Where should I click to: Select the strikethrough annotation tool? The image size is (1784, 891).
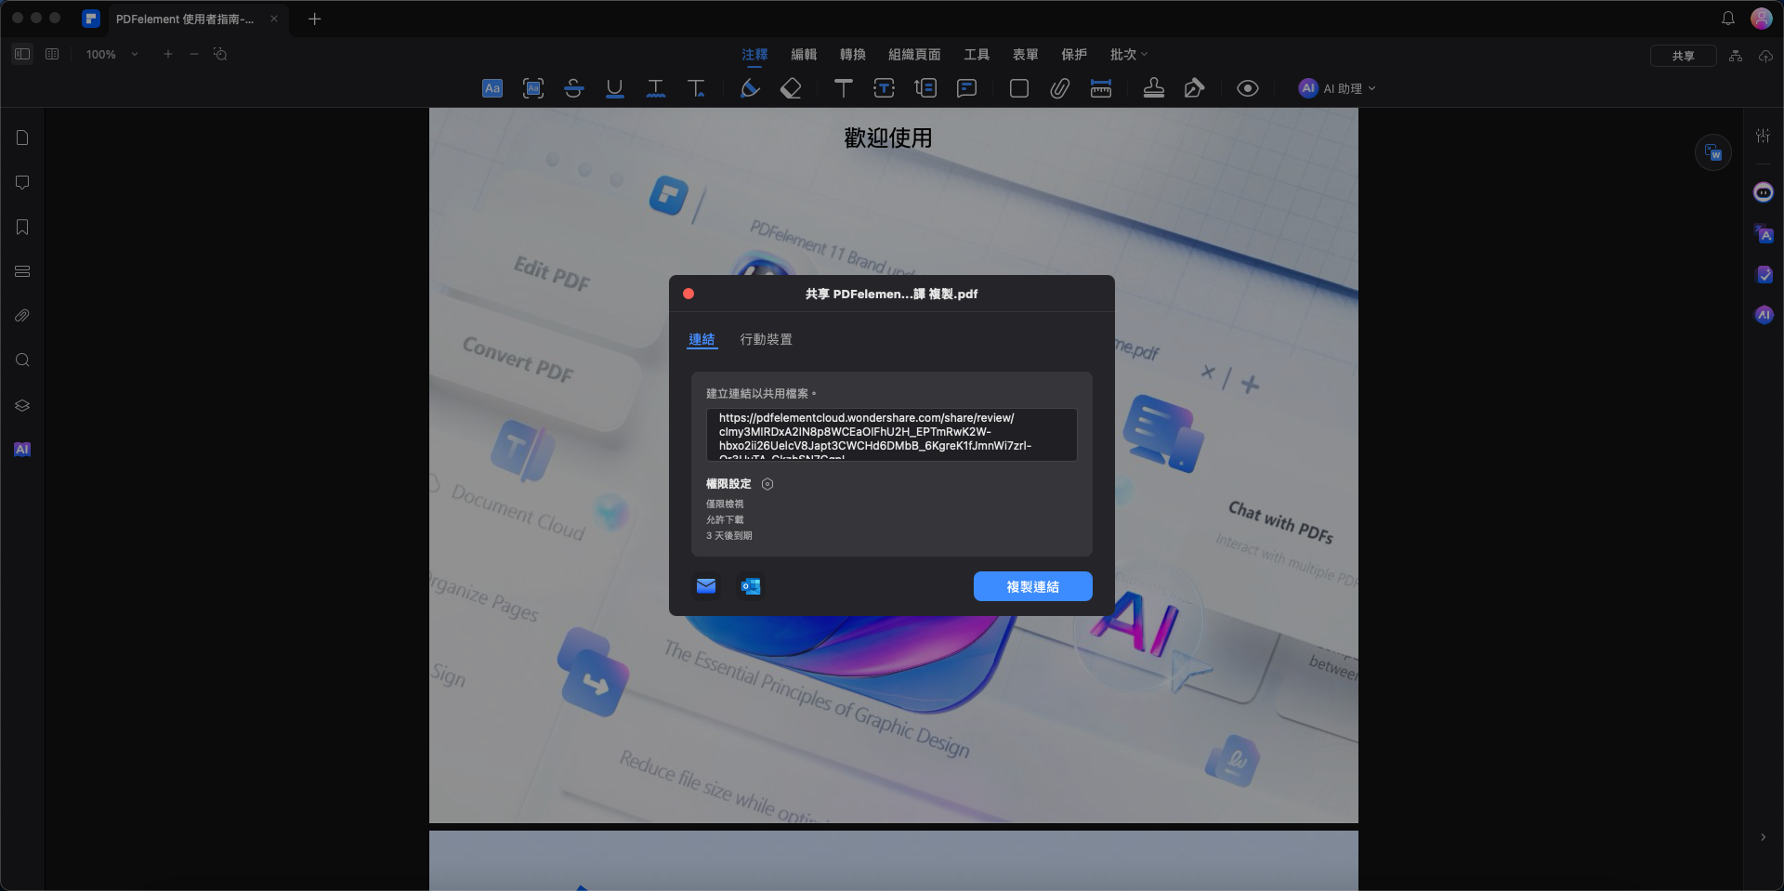(x=573, y=88)
